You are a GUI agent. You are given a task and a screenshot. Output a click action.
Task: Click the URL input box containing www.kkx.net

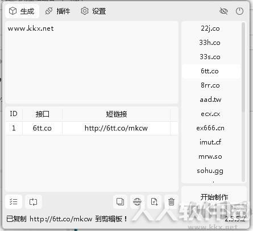(92, 62)
